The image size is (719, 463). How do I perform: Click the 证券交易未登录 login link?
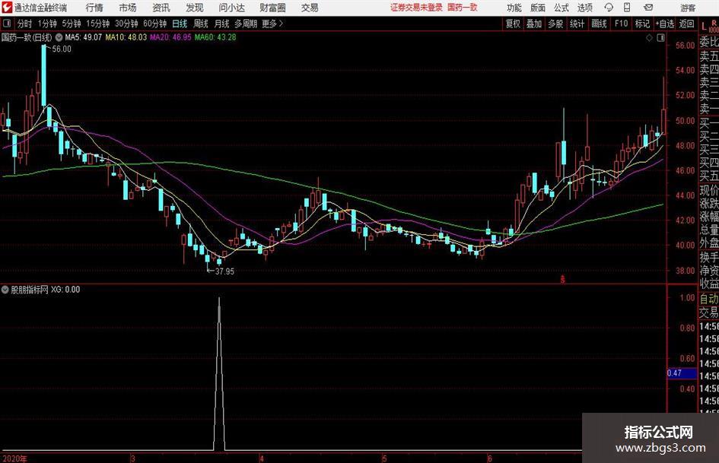[416, 8]
